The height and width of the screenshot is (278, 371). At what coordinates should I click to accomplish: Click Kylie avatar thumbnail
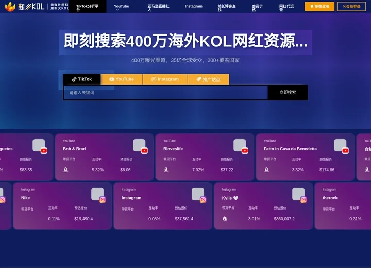click(298, 194)
